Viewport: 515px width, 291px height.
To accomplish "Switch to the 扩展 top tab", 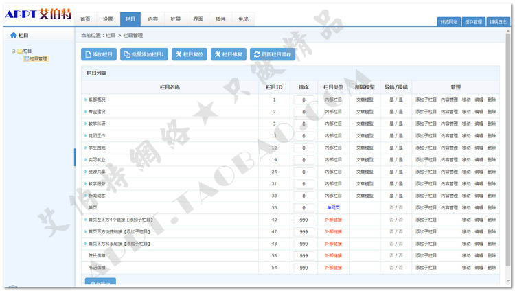I will tap(175, 19).
